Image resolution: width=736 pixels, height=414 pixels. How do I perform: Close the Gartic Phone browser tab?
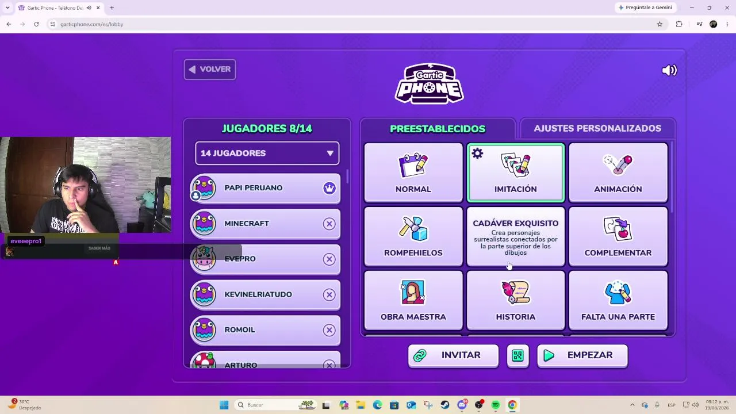98,7
